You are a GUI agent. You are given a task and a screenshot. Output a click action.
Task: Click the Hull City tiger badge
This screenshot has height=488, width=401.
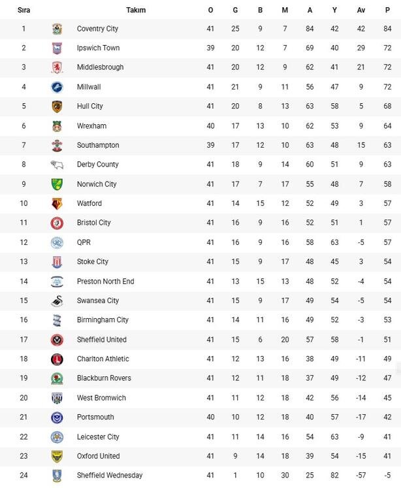tap(57, 106)
